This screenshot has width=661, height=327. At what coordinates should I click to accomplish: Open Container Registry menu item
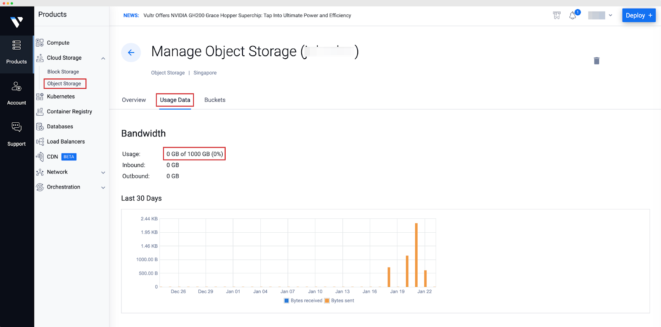69,112
